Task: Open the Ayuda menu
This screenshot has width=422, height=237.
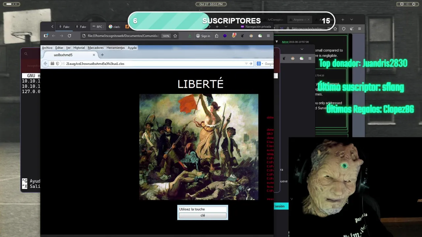Action: click(132, 48)
